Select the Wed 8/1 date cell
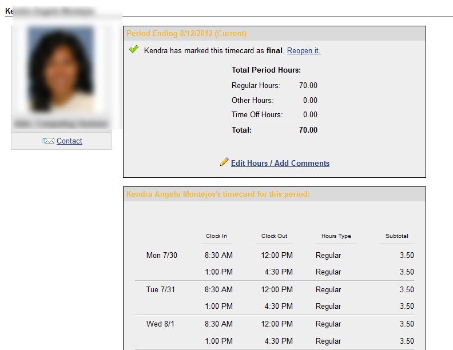 (x=160, y=324)
